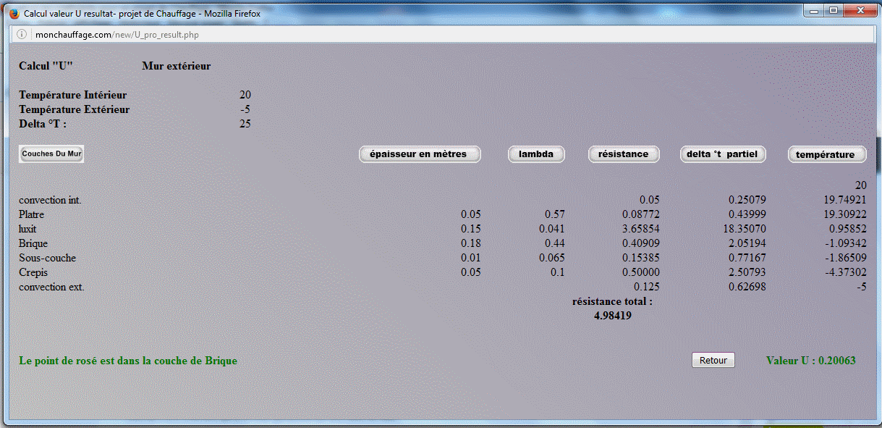Click the Delta T value 25
This screenshot has width=882, height=428.
[245, 124]
